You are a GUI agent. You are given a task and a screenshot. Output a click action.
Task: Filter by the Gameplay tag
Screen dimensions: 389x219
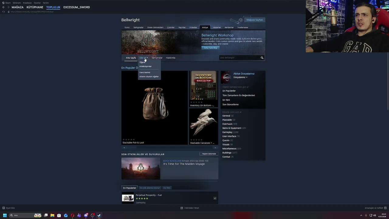pyautogui.click(x=227, y=132)
